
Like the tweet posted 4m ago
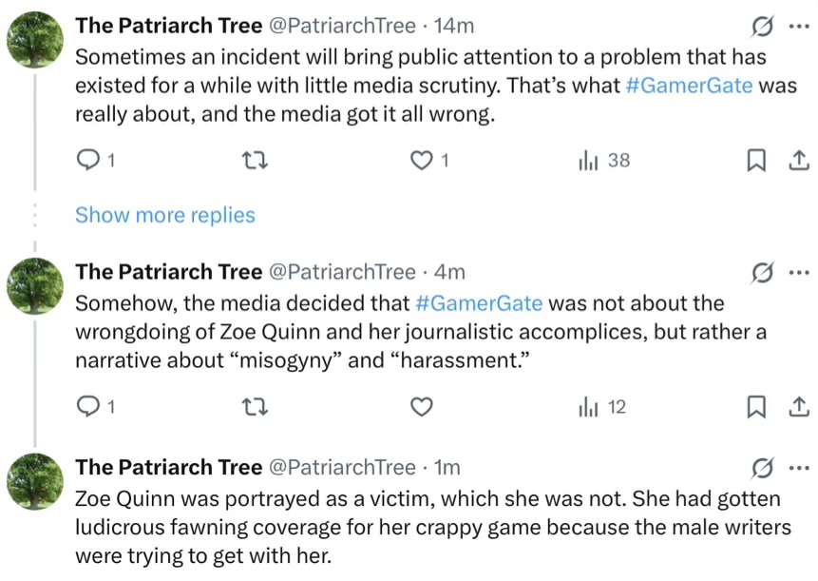(420, 407)
